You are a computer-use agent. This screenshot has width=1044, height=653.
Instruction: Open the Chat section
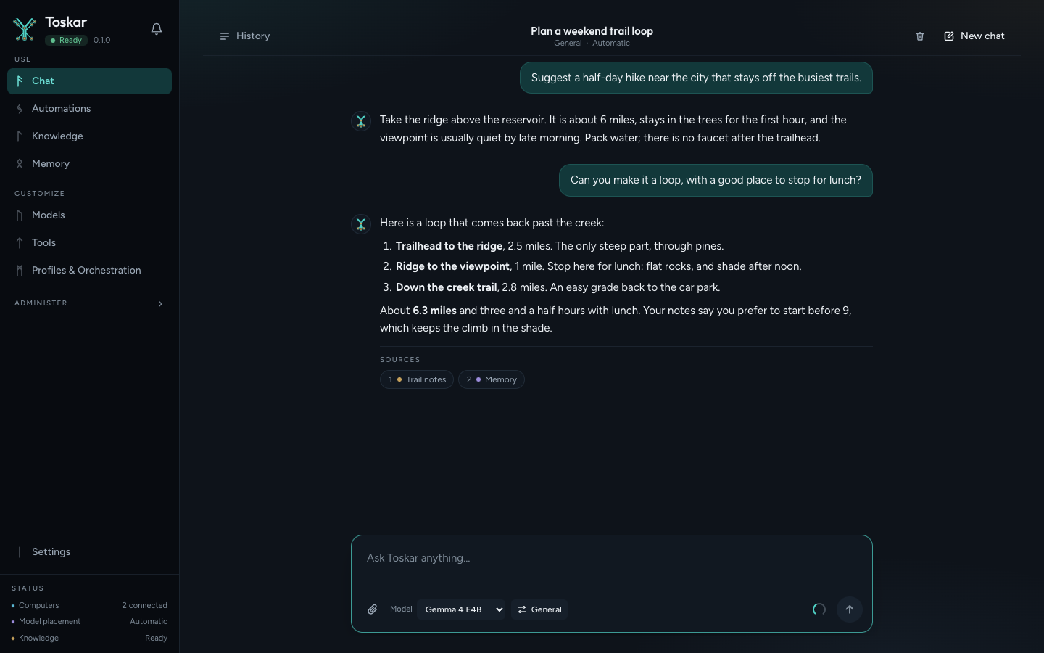pos(89,81)
